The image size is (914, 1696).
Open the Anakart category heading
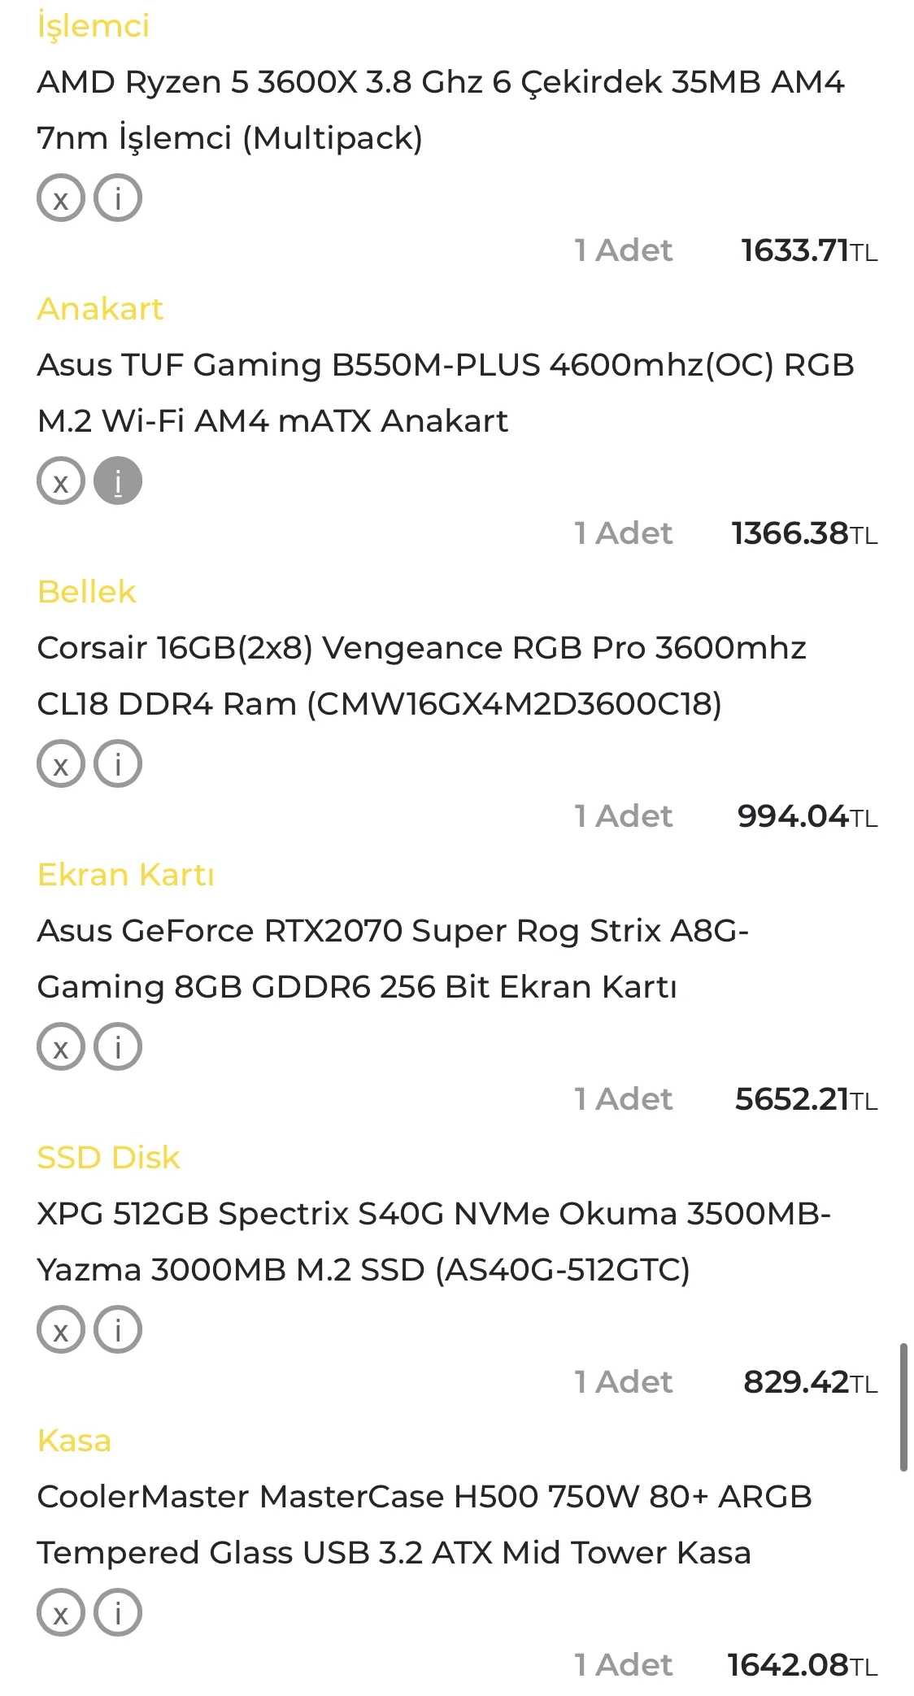(x=100, y=309)
